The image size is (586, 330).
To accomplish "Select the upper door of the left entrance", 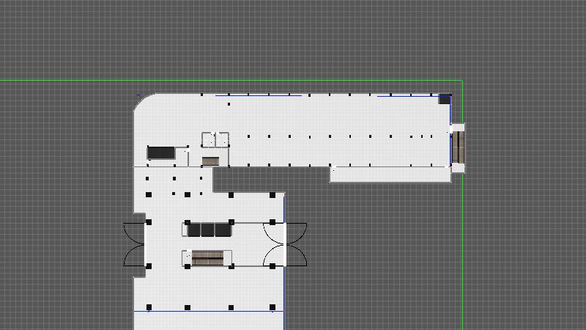I will [x=136, y=232].
